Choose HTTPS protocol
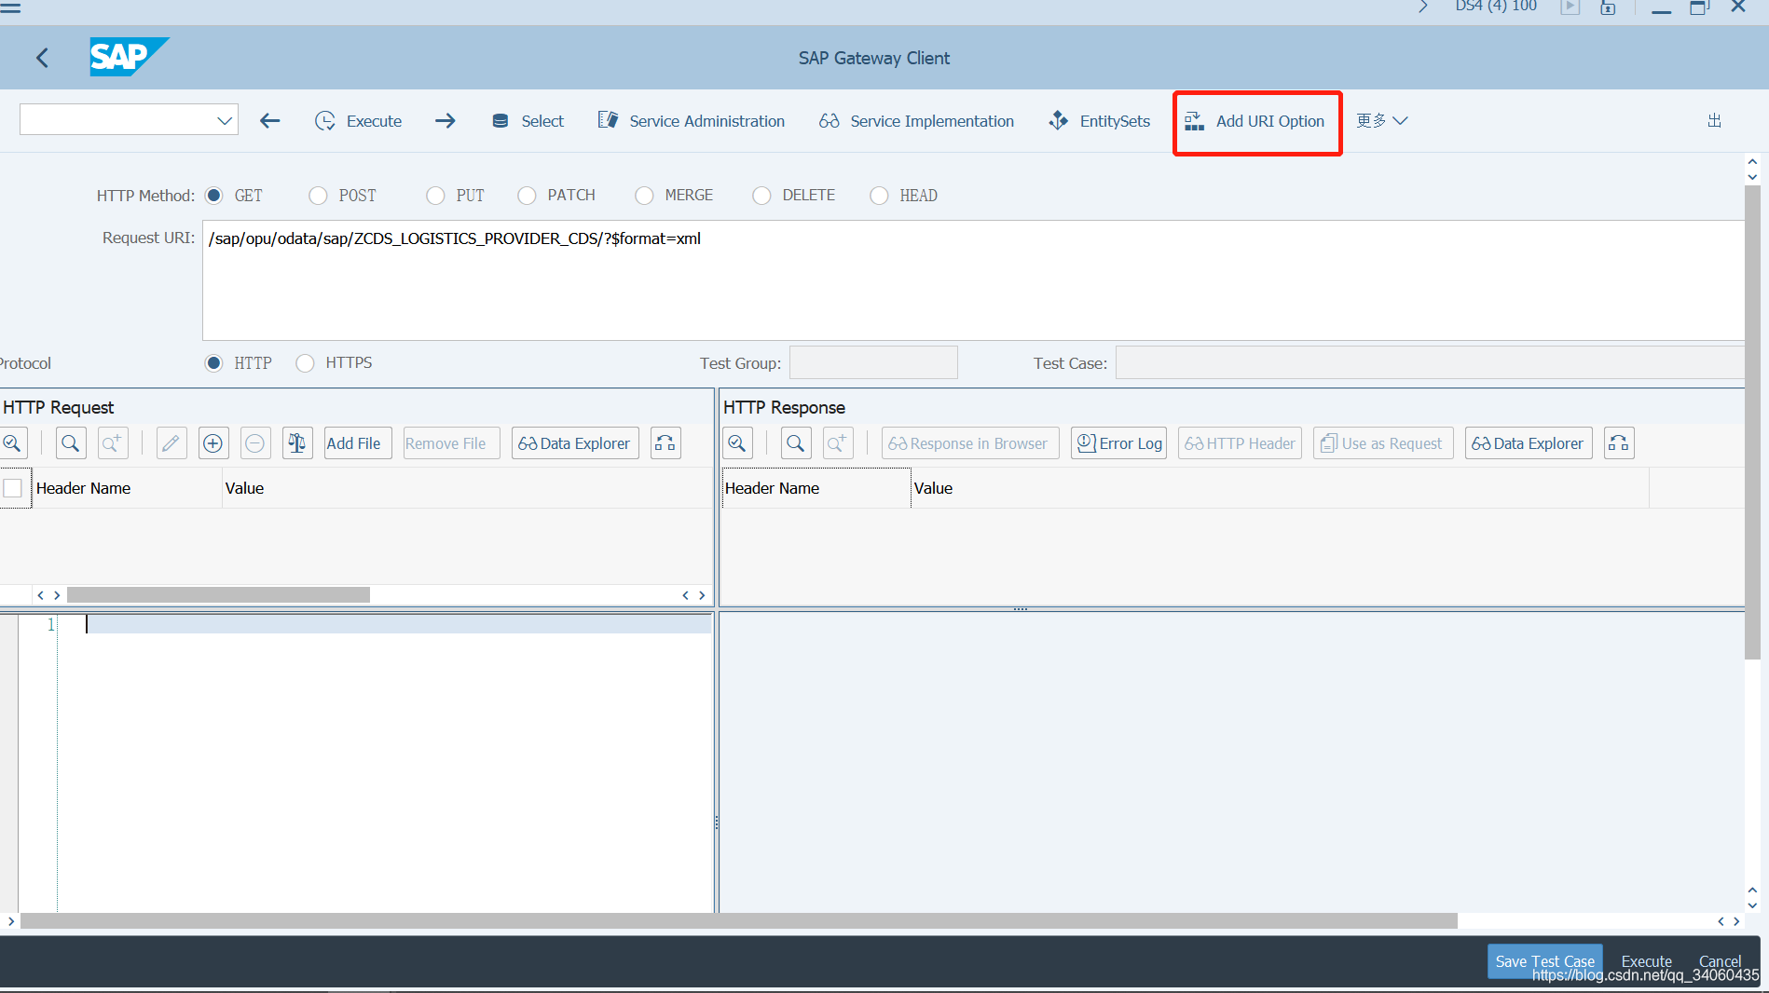The height and width of the screenshot is (993, 1769). click(306, 363)
